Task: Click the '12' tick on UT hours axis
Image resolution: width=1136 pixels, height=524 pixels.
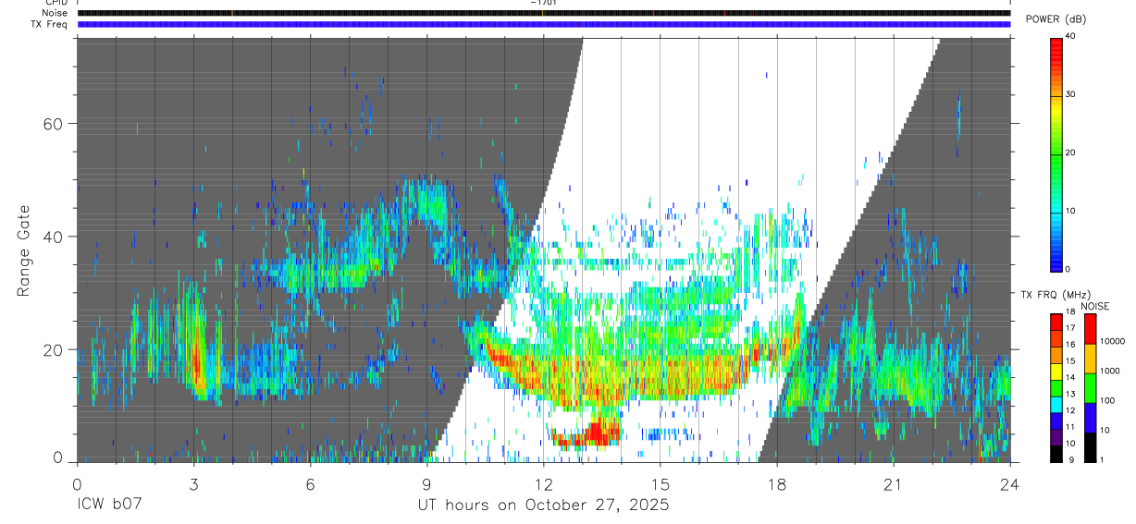Action: [543, 484]
